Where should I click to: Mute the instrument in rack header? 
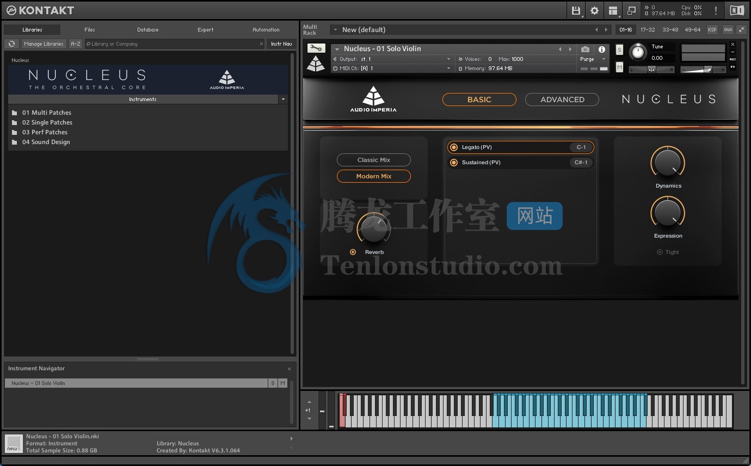click(x=619, y=67)
